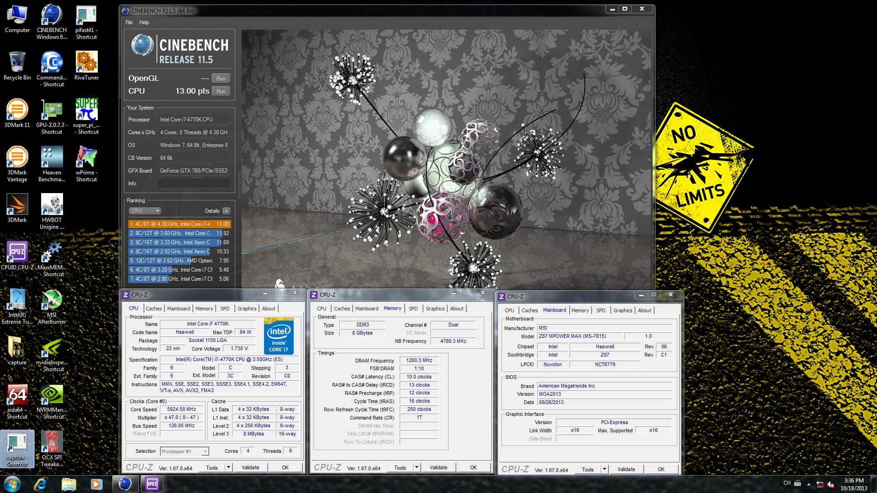Run the OpenGL benchmark
The width and height of the screenshot is (877, 493).
pos(221,79)
